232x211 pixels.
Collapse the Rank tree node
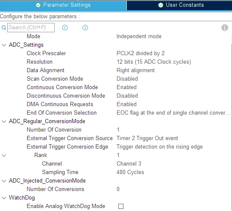coord(4,155)
